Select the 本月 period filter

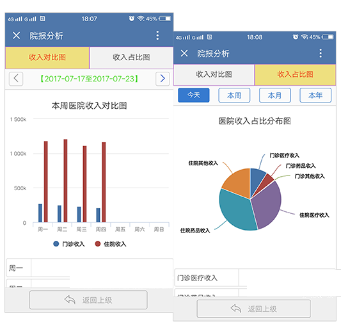(275, 95)
